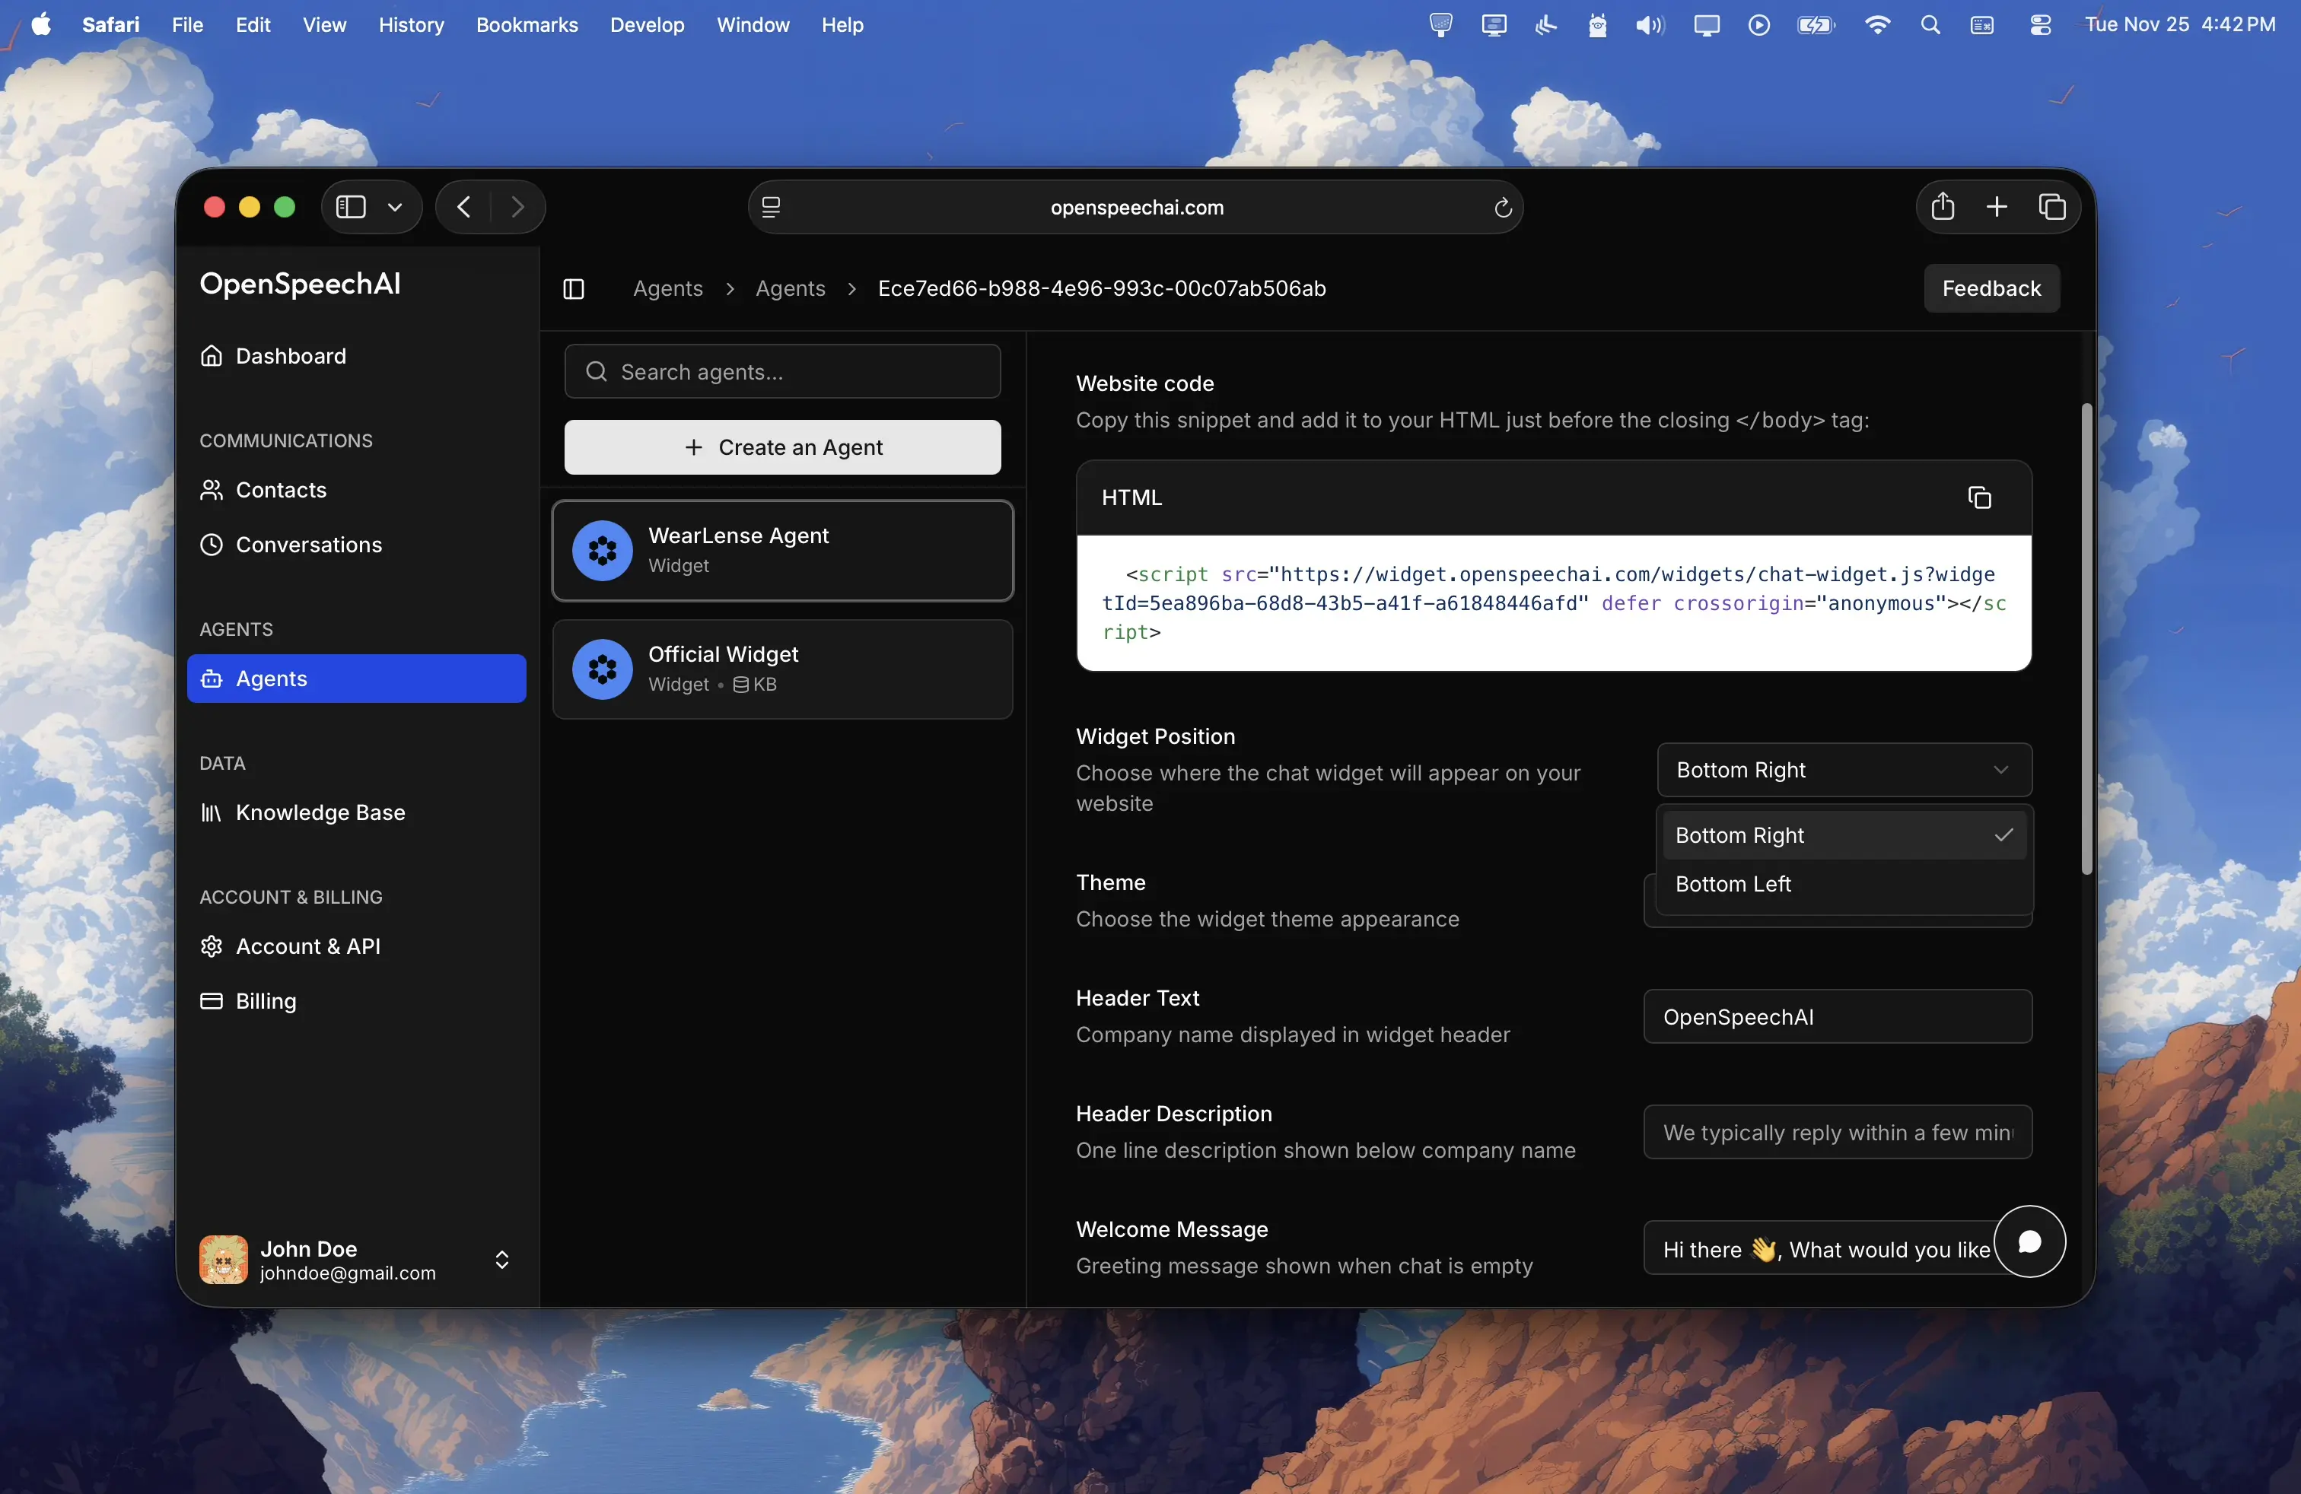2301x1494 pixels.
Task: Click the WearLense Agent avatar icon
Action: (603, 551)
